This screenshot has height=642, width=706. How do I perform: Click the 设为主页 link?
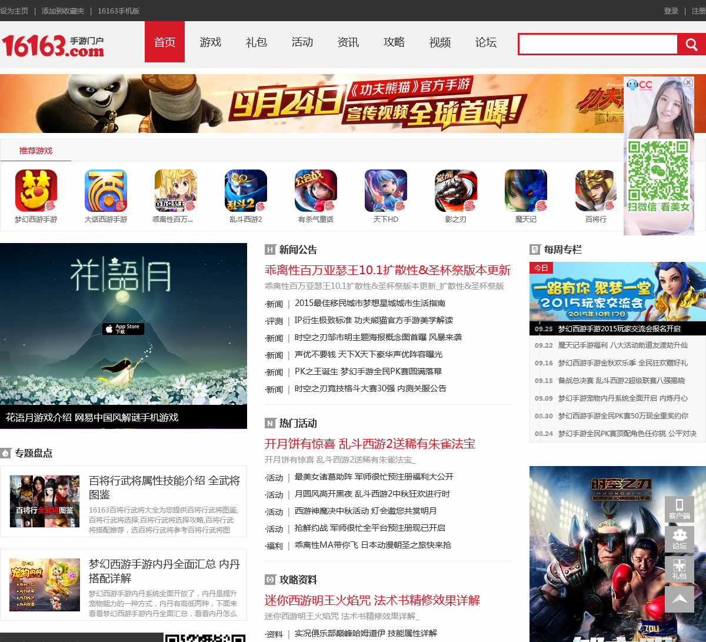[14, 11]
